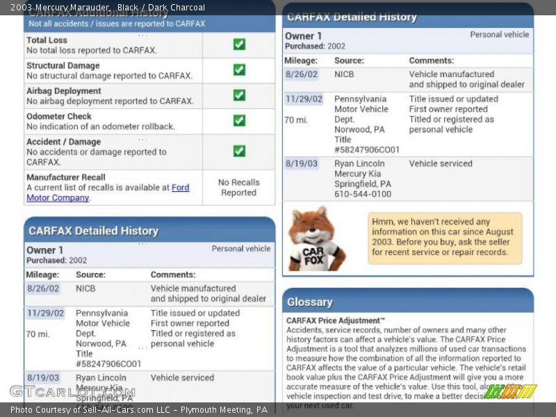
Task: Click 'Mileage:' column header in left panel
Action: 42,275
